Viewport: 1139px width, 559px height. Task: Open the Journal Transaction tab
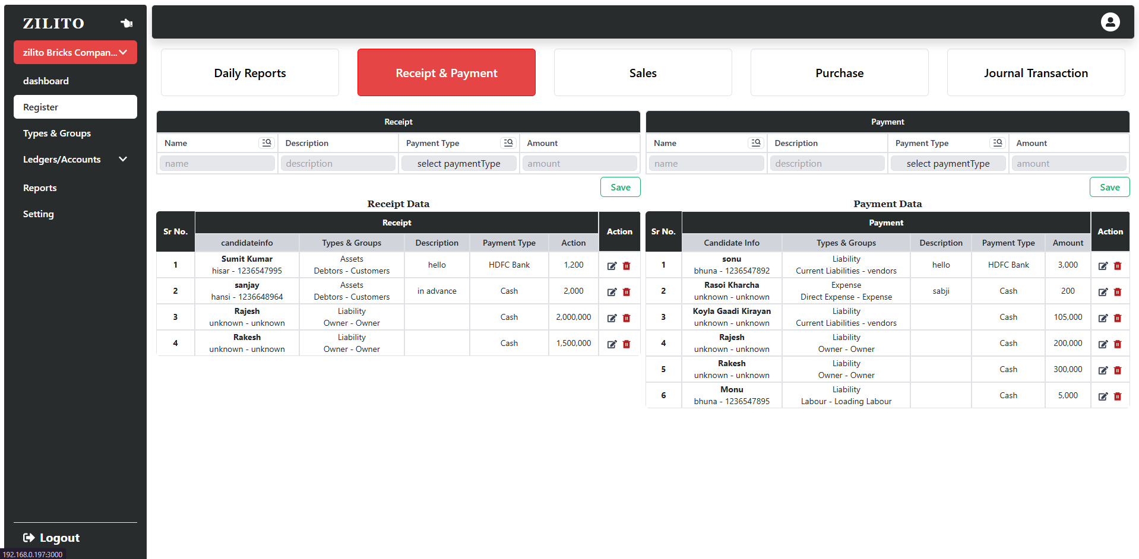click(x=1036, y=73)
